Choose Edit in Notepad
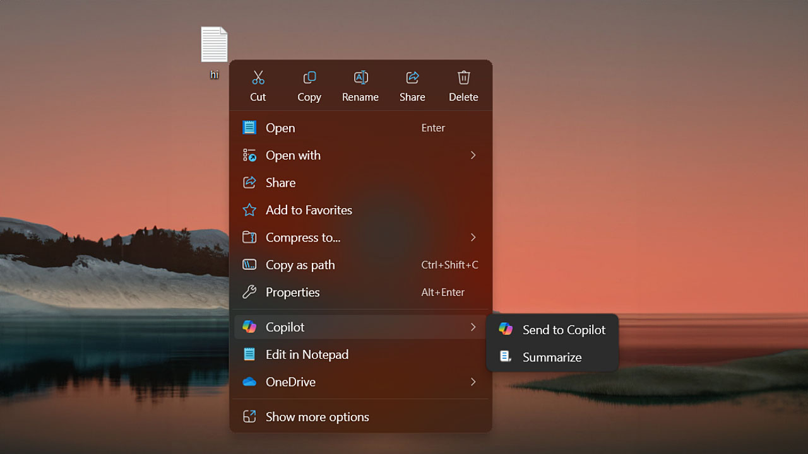 coord(307,354)
